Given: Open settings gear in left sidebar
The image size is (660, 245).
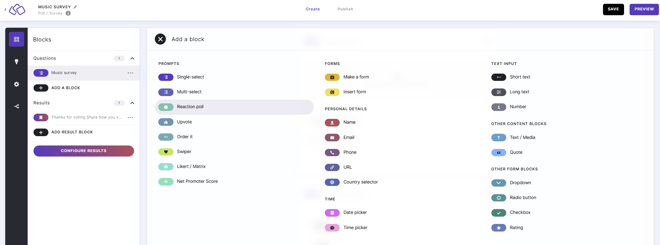Looking at the screenshot, I should pos(17,84).
